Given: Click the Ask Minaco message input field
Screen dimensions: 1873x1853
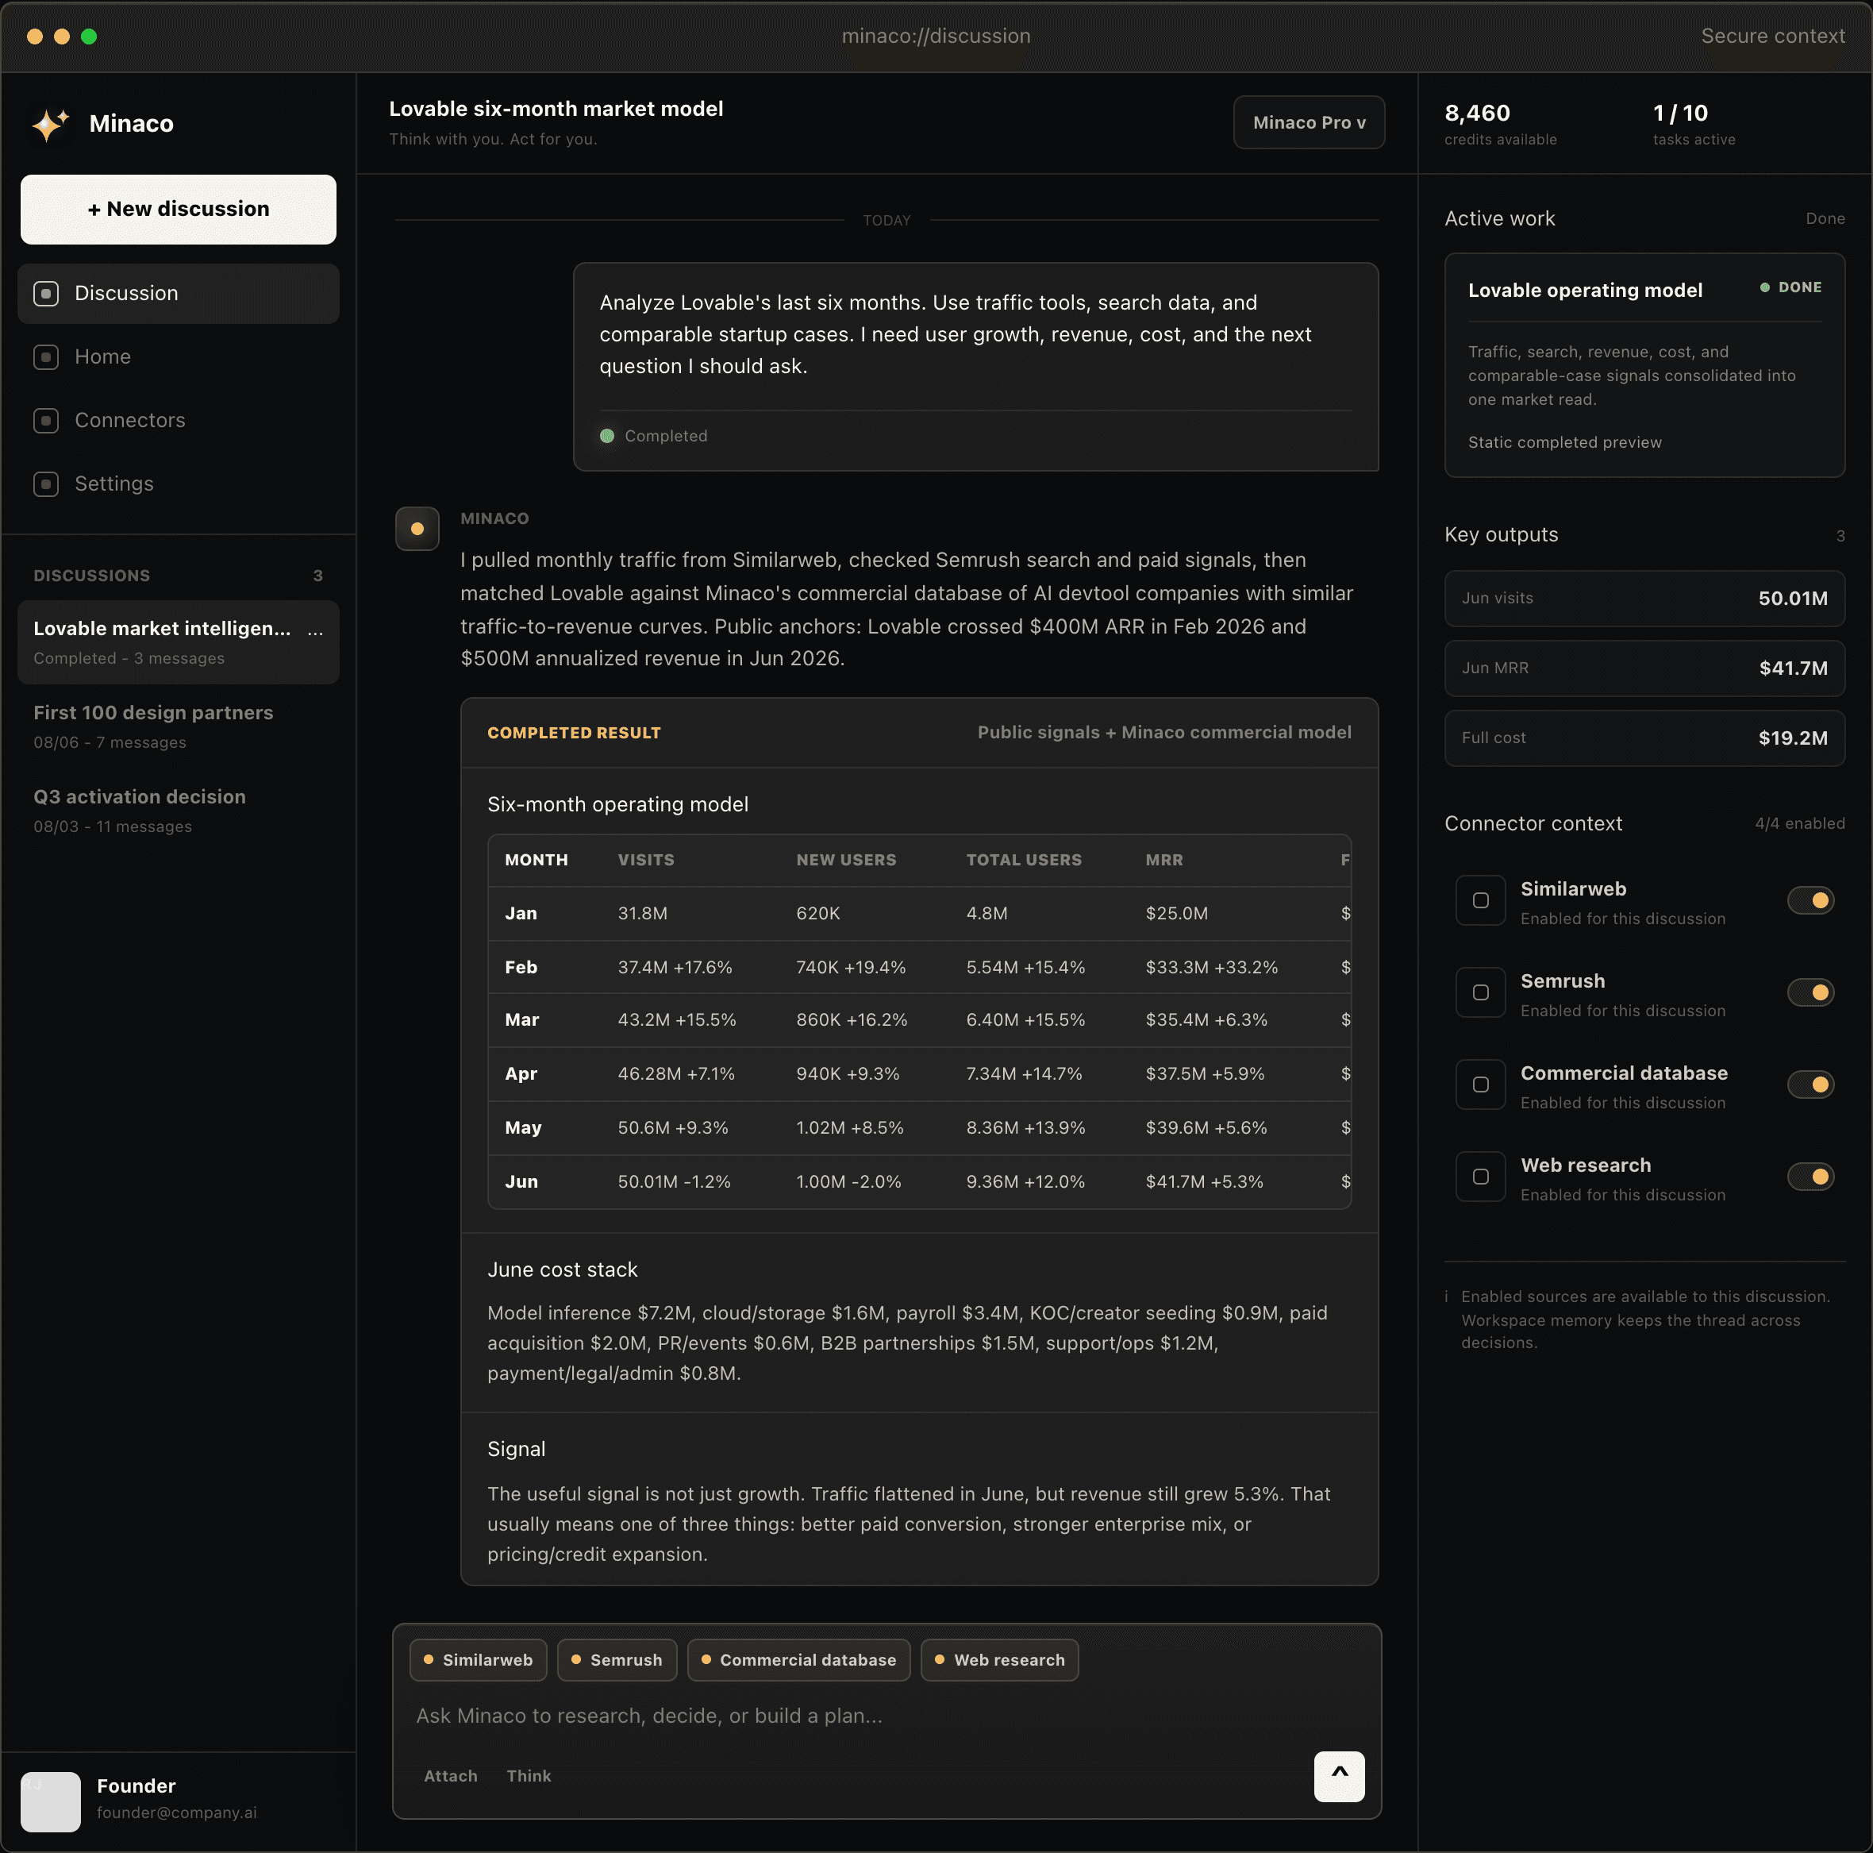Looking at the screenshot, I should (x=886, y=1716).
